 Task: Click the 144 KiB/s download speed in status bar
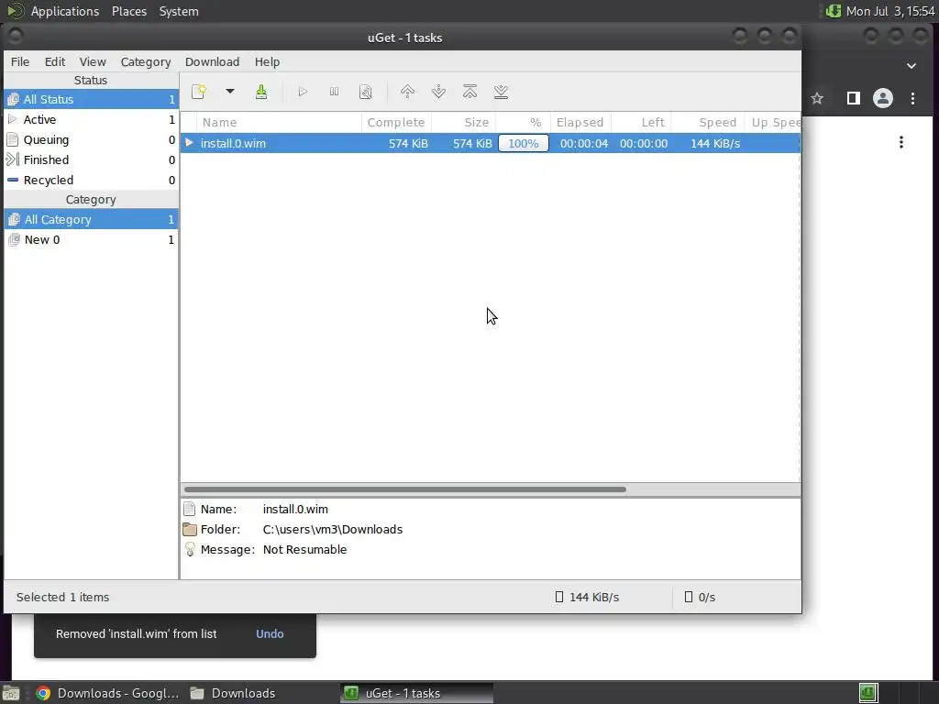click(594, 597)
